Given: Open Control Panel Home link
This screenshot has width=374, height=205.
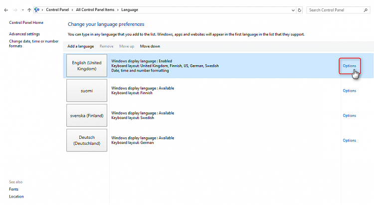Looking at the screenshot, I should (26, 22).
